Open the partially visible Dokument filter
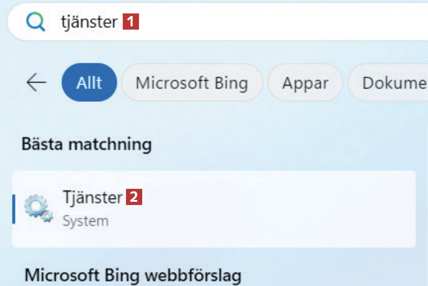 point(394,83)
